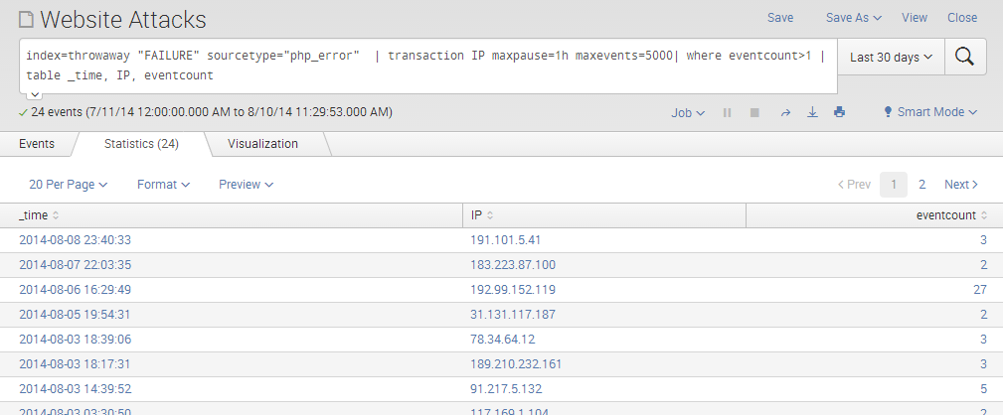This screenshot has width=1003, height=415.
Task: Sort by the _time column header
Action: 40,215
